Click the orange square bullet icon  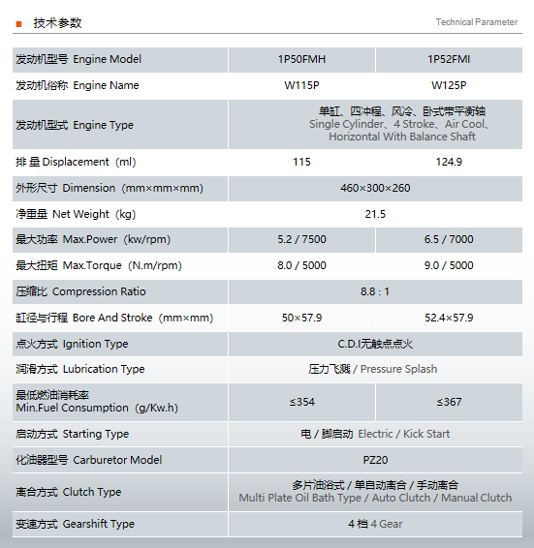click(18, 24)
